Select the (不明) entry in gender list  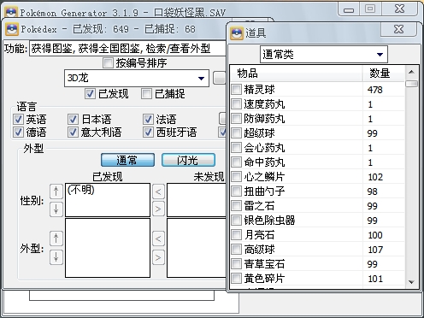click(81, 190)
